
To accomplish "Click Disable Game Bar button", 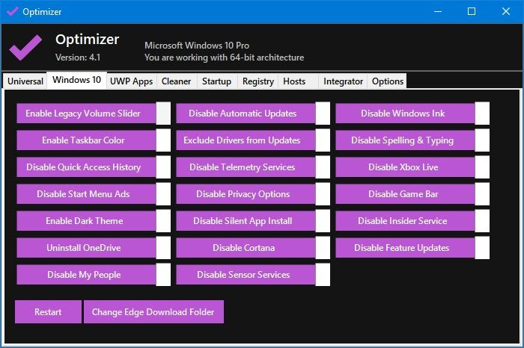I will coord(405,194).
